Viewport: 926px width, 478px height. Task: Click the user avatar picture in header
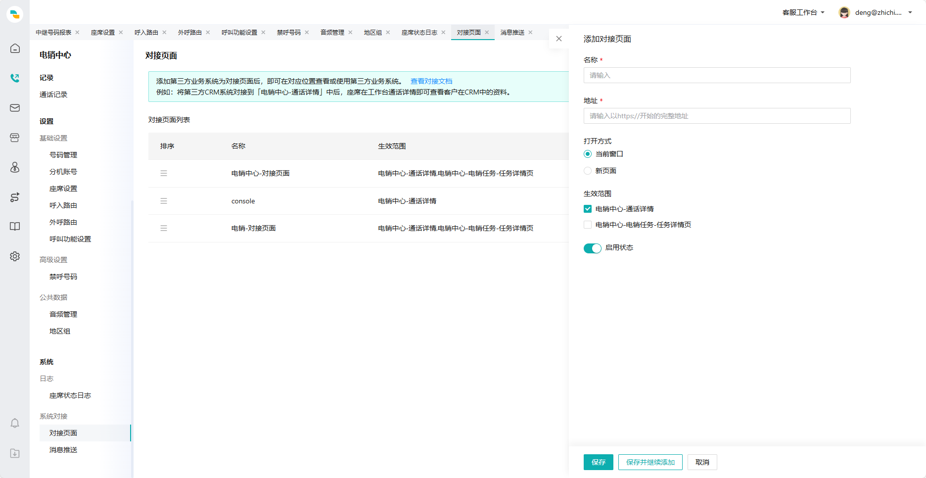844,12
